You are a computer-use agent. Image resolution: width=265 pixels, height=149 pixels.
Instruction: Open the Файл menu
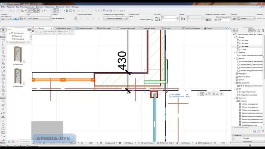coord(3,7)
